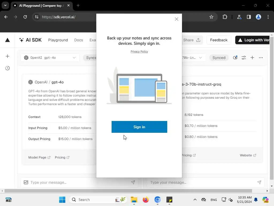Click the 8,192 tokens value

coord(194,115)
